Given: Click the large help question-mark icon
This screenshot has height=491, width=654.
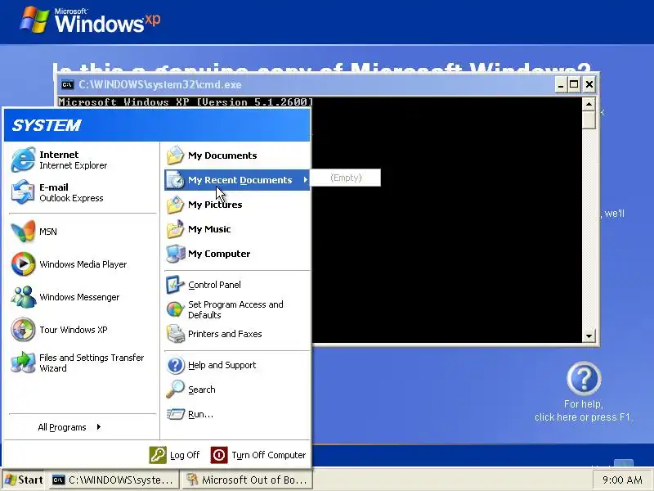Looking at the screenshot, I should [x=584, y=378].
